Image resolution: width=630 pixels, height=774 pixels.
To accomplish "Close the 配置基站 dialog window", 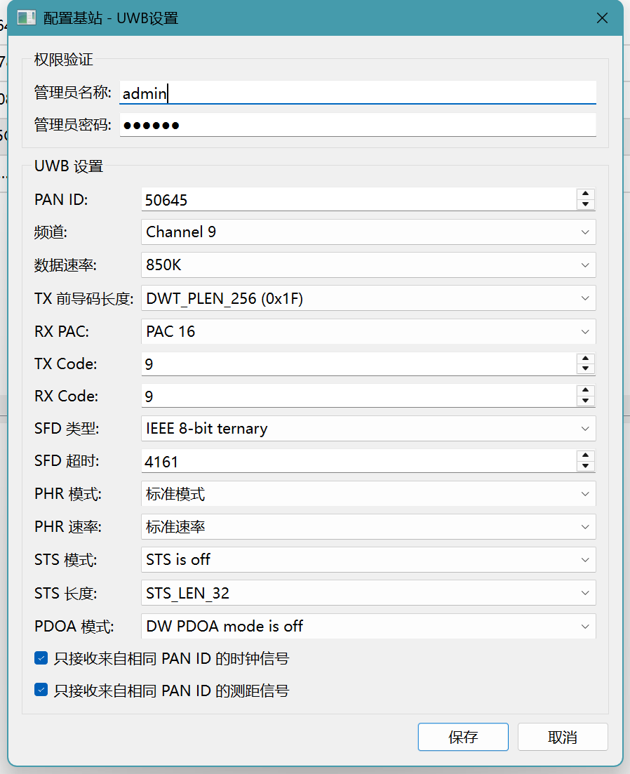I will [x=602, y=18].
